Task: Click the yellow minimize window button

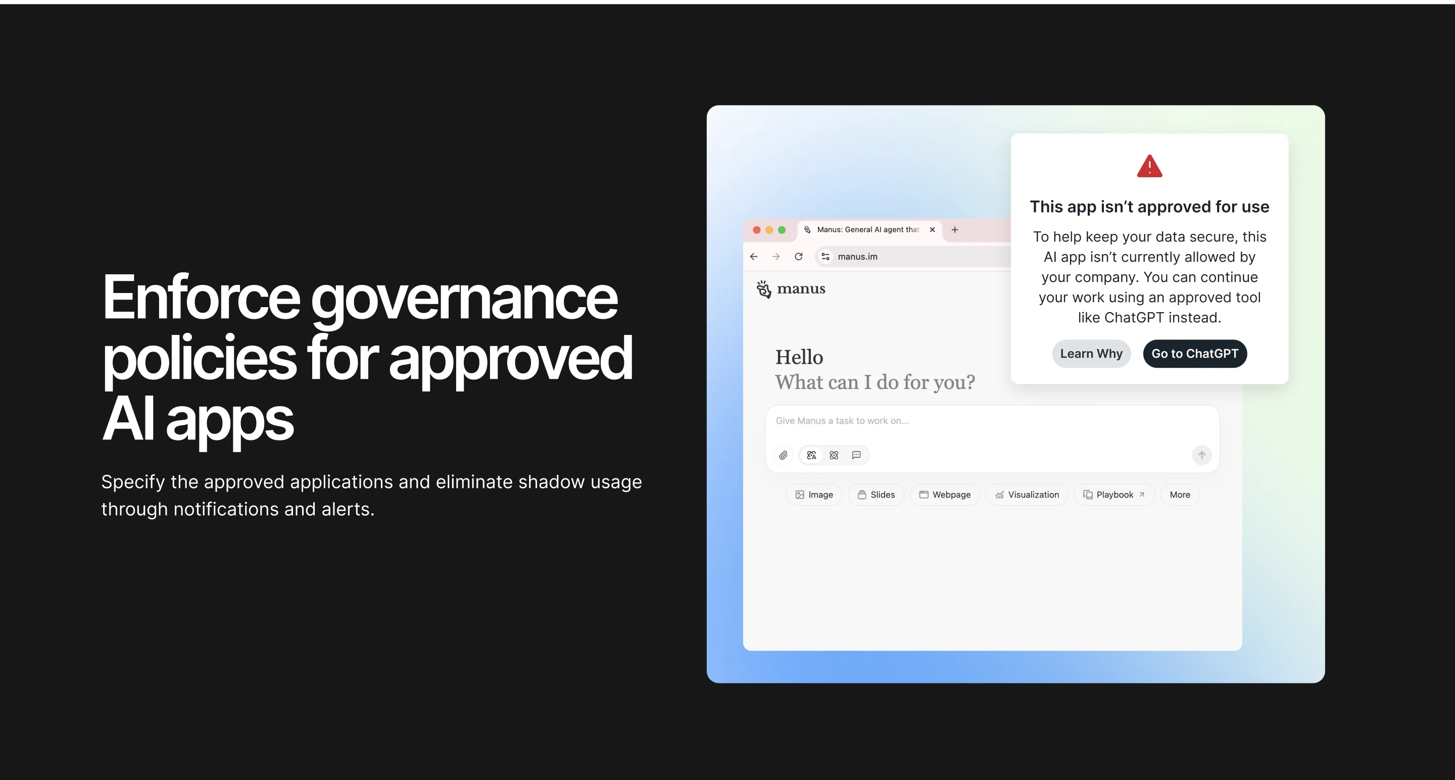Action: 769,230
